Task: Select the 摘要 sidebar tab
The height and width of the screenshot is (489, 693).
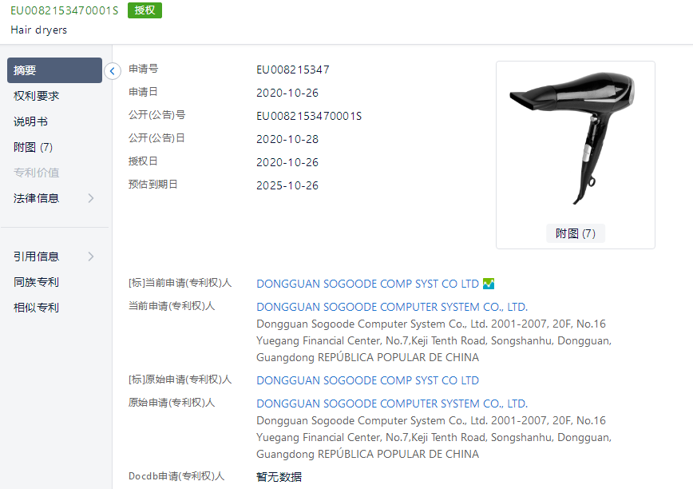Action: point(54,70)
